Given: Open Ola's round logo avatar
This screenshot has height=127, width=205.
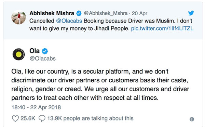Looking at the screenshot, I should click(x=18, y=54).
